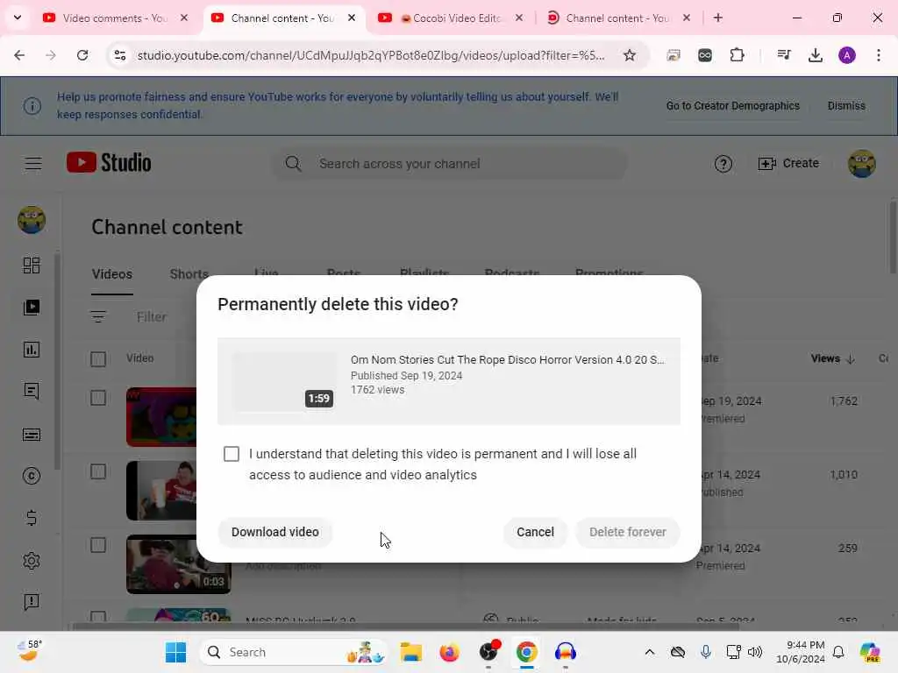Open the media controls icon in toolbar
This screenshot has height=673, width=898.
pyautogui.click(x=783, y=55)
